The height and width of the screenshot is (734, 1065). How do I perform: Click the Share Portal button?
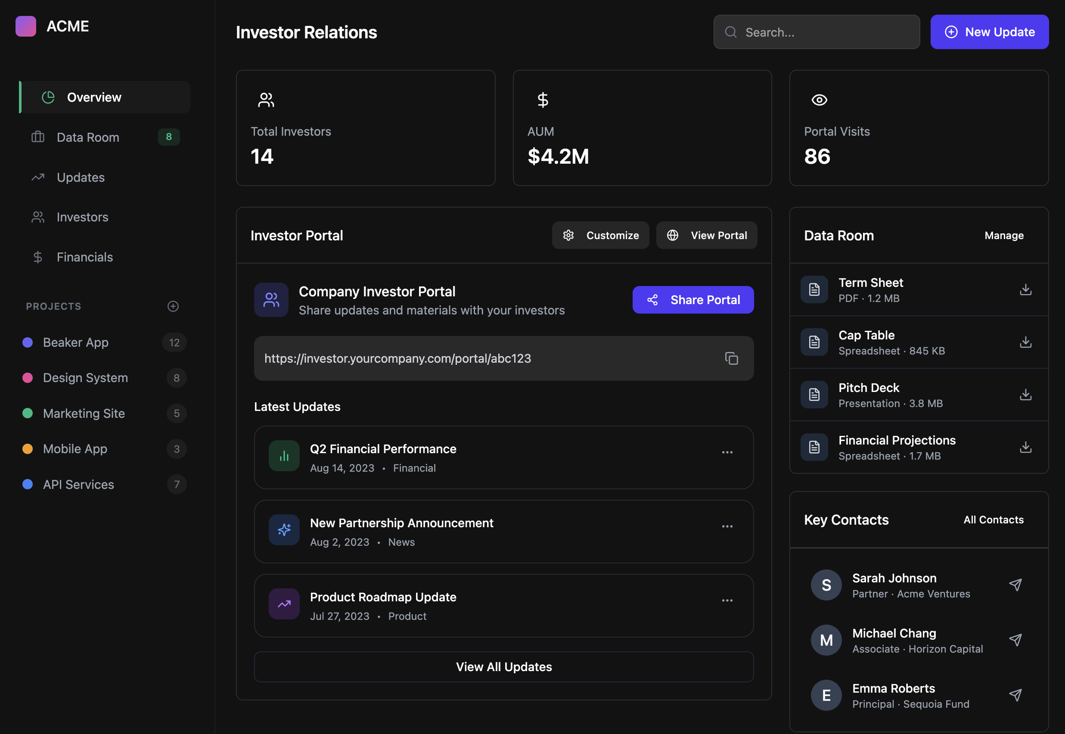[693, 299]
